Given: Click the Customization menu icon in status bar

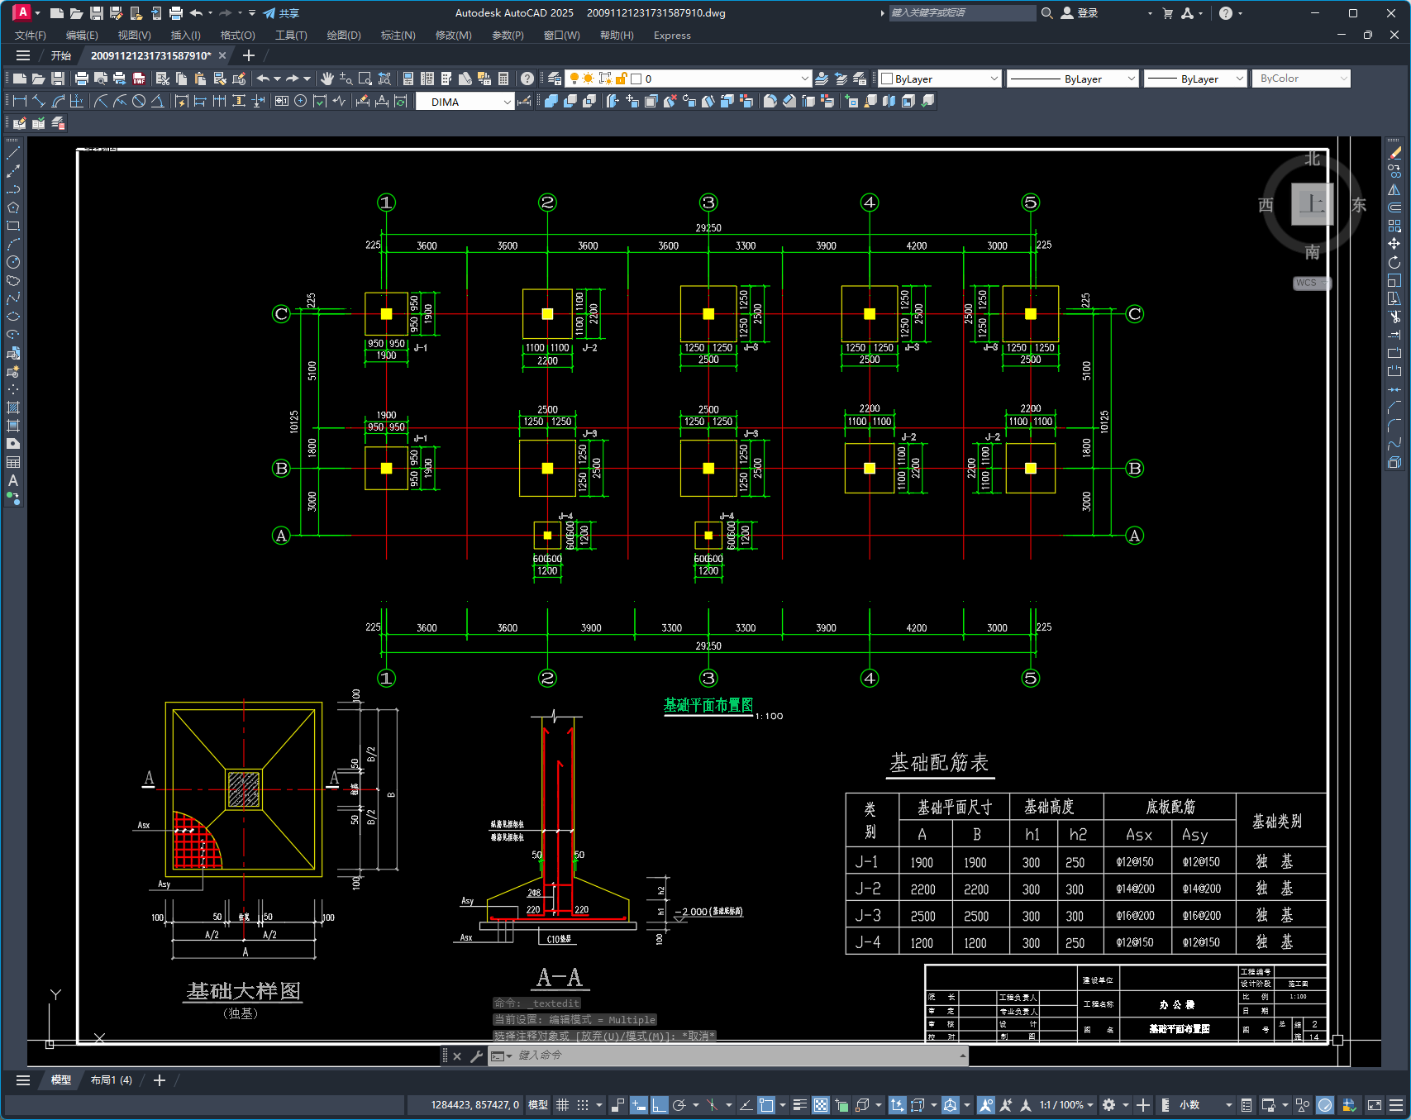Looking at the screenshot, I should 1396,1105.
